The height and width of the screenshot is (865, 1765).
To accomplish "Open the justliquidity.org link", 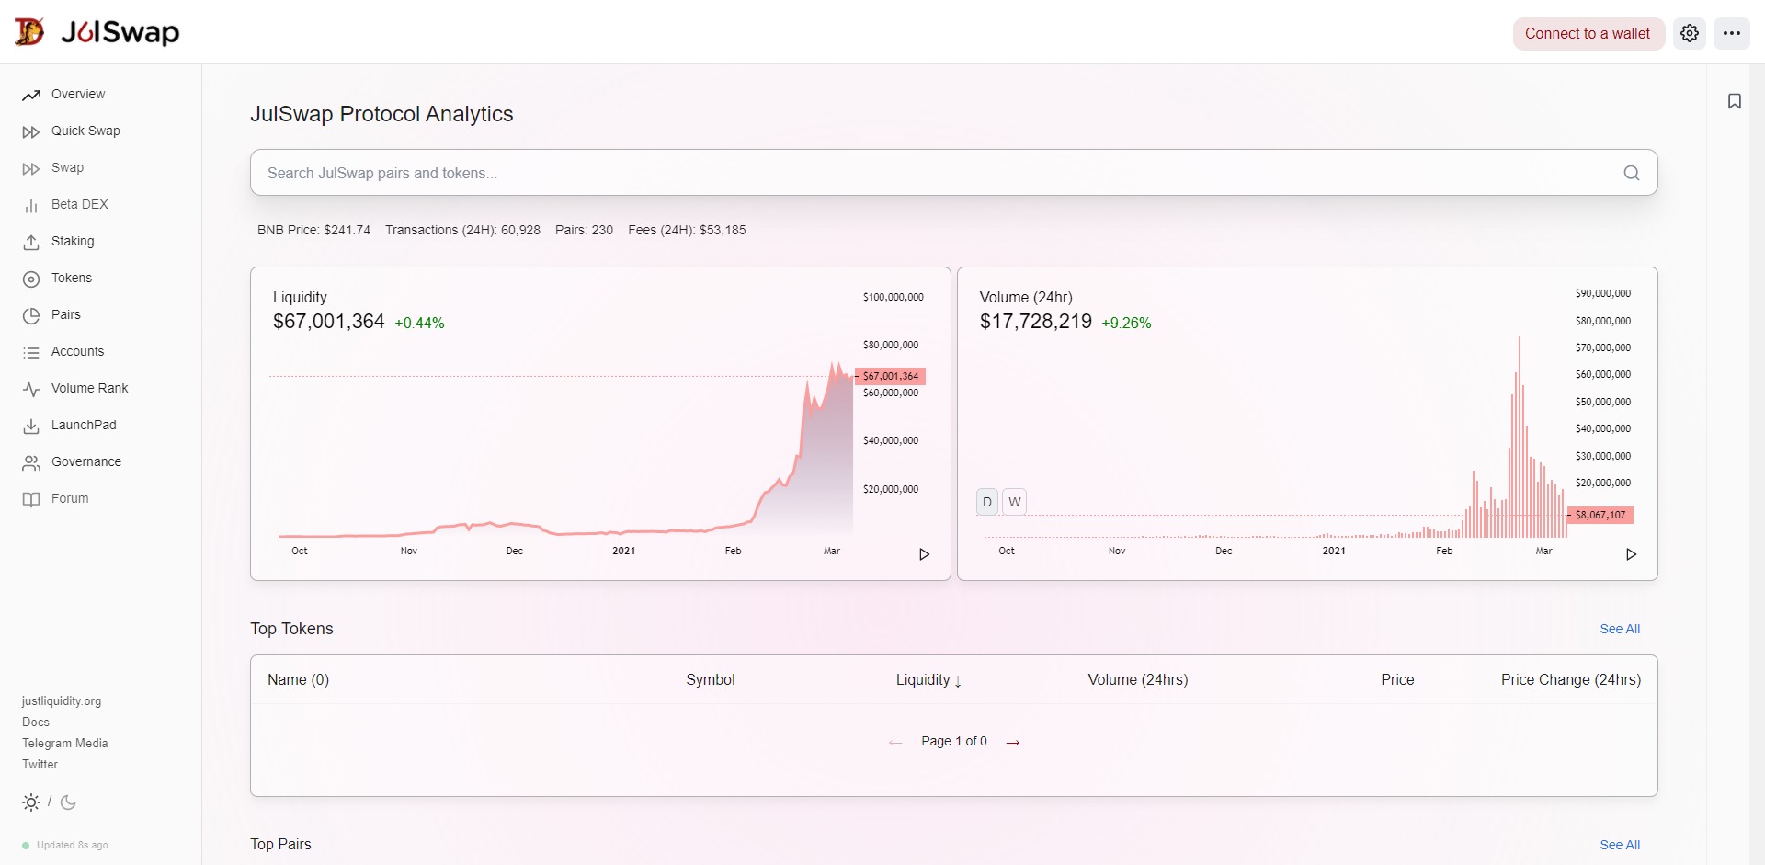I will pos(62,701).
